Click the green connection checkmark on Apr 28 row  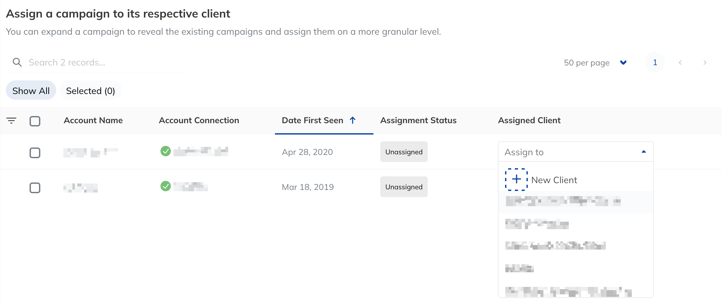(x=165, y=151)
